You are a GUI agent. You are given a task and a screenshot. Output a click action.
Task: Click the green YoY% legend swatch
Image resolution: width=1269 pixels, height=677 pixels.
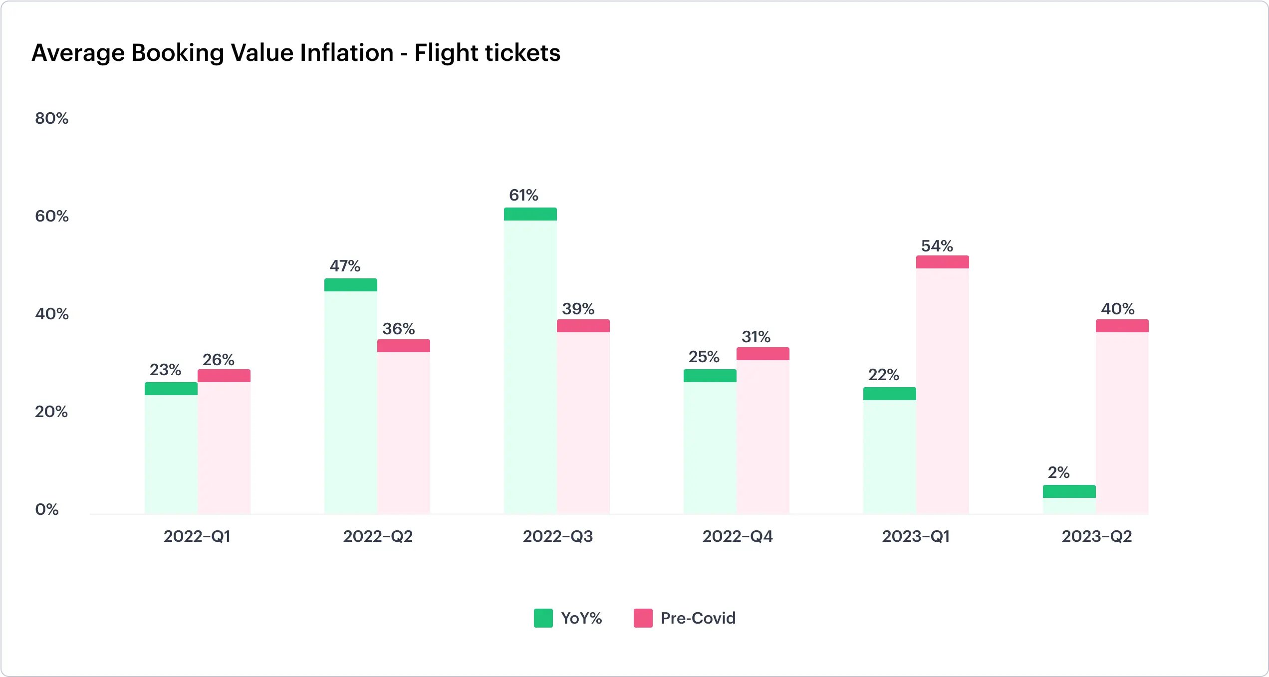543,618
